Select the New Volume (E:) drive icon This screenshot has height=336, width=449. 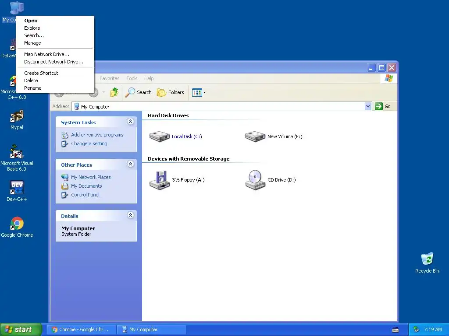pos(255,136)
